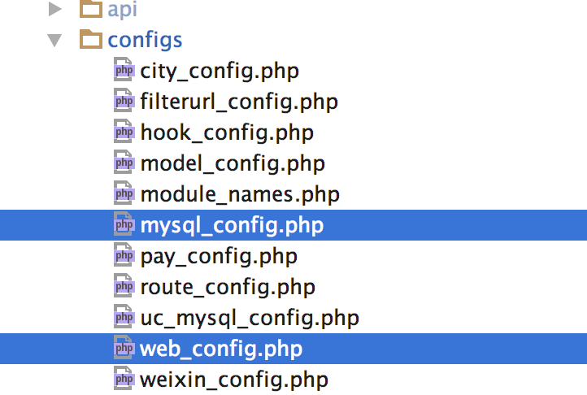The width and height of the screenshot is (587, 395).
Task: Click the city_config.php file icon
Action: click(x=124, y=71)
